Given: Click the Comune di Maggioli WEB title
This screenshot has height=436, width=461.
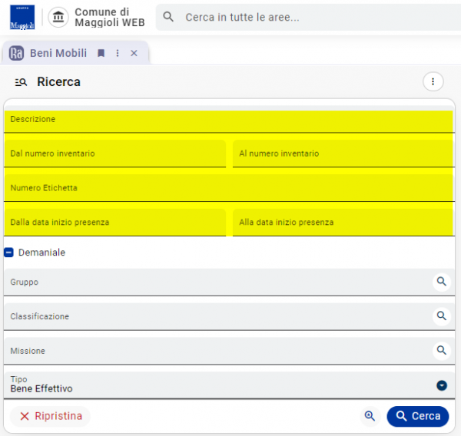Looking at the screenshot, I should (x=110, y=17).
